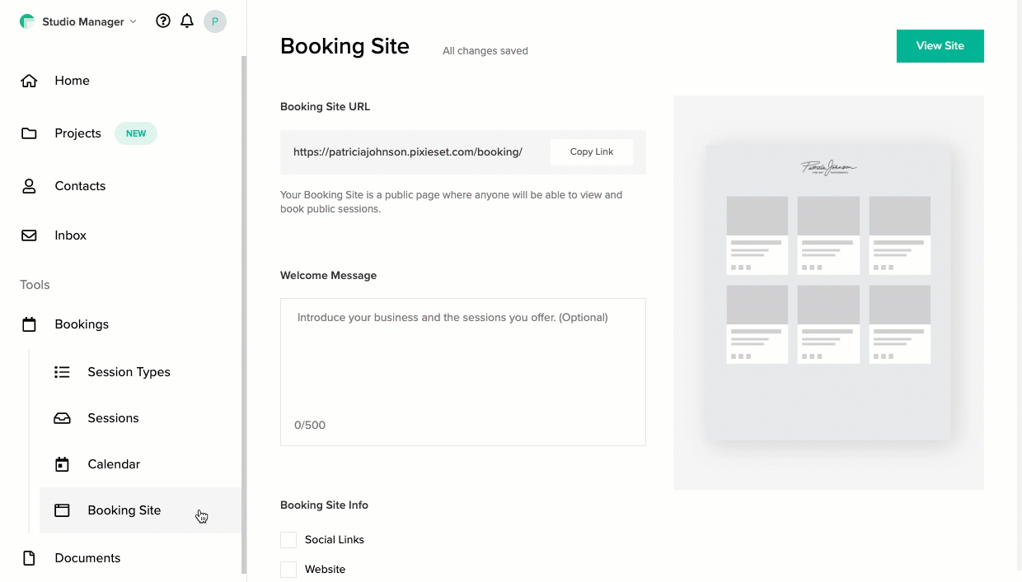Open the Session Types list icon
Viewport: 1022px width, 582px height.
[62, 371]
